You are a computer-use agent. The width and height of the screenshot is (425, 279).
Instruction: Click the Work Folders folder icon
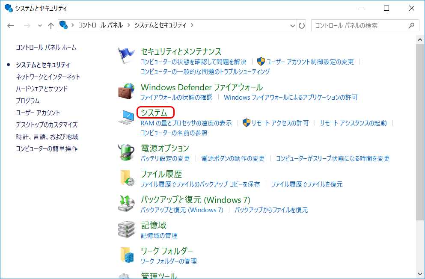point(127,255)
